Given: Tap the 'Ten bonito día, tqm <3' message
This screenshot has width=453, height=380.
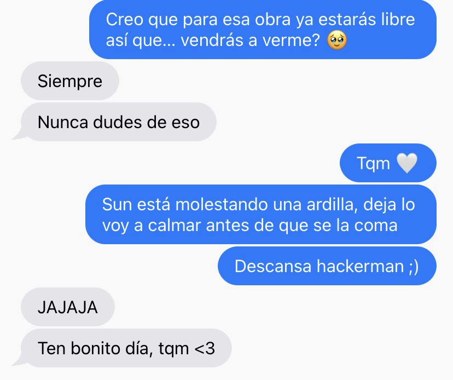Looking at the screenshot, I should click(x=122, y=348).
